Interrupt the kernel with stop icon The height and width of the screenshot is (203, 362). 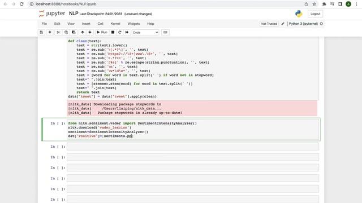(113, 33)
